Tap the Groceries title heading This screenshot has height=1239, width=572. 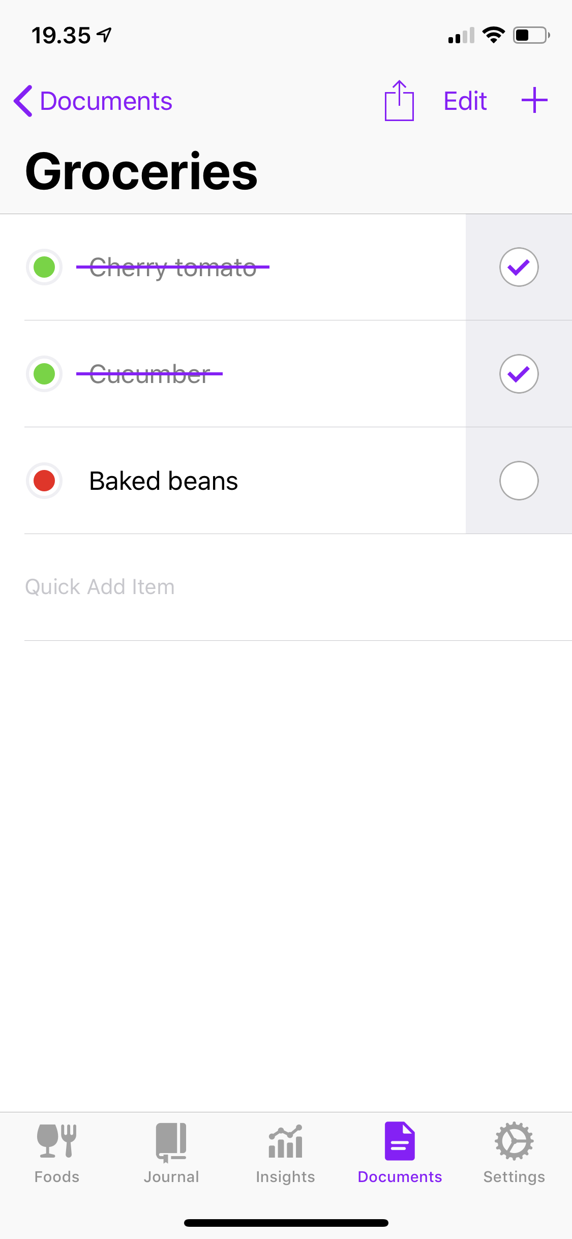pyautogui.click(x=141, y=172)
